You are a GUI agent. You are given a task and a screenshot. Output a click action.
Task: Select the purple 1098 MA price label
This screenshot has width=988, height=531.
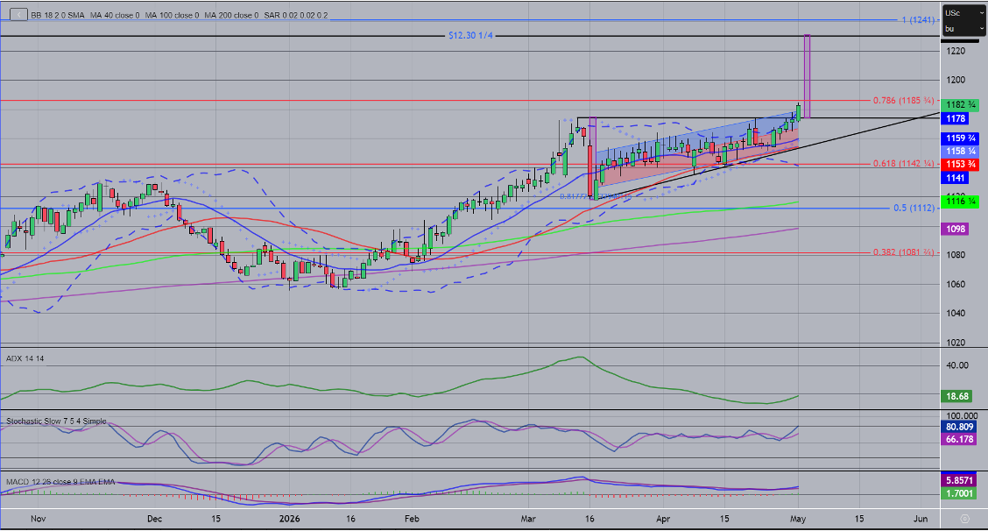(x=956, y=229)
